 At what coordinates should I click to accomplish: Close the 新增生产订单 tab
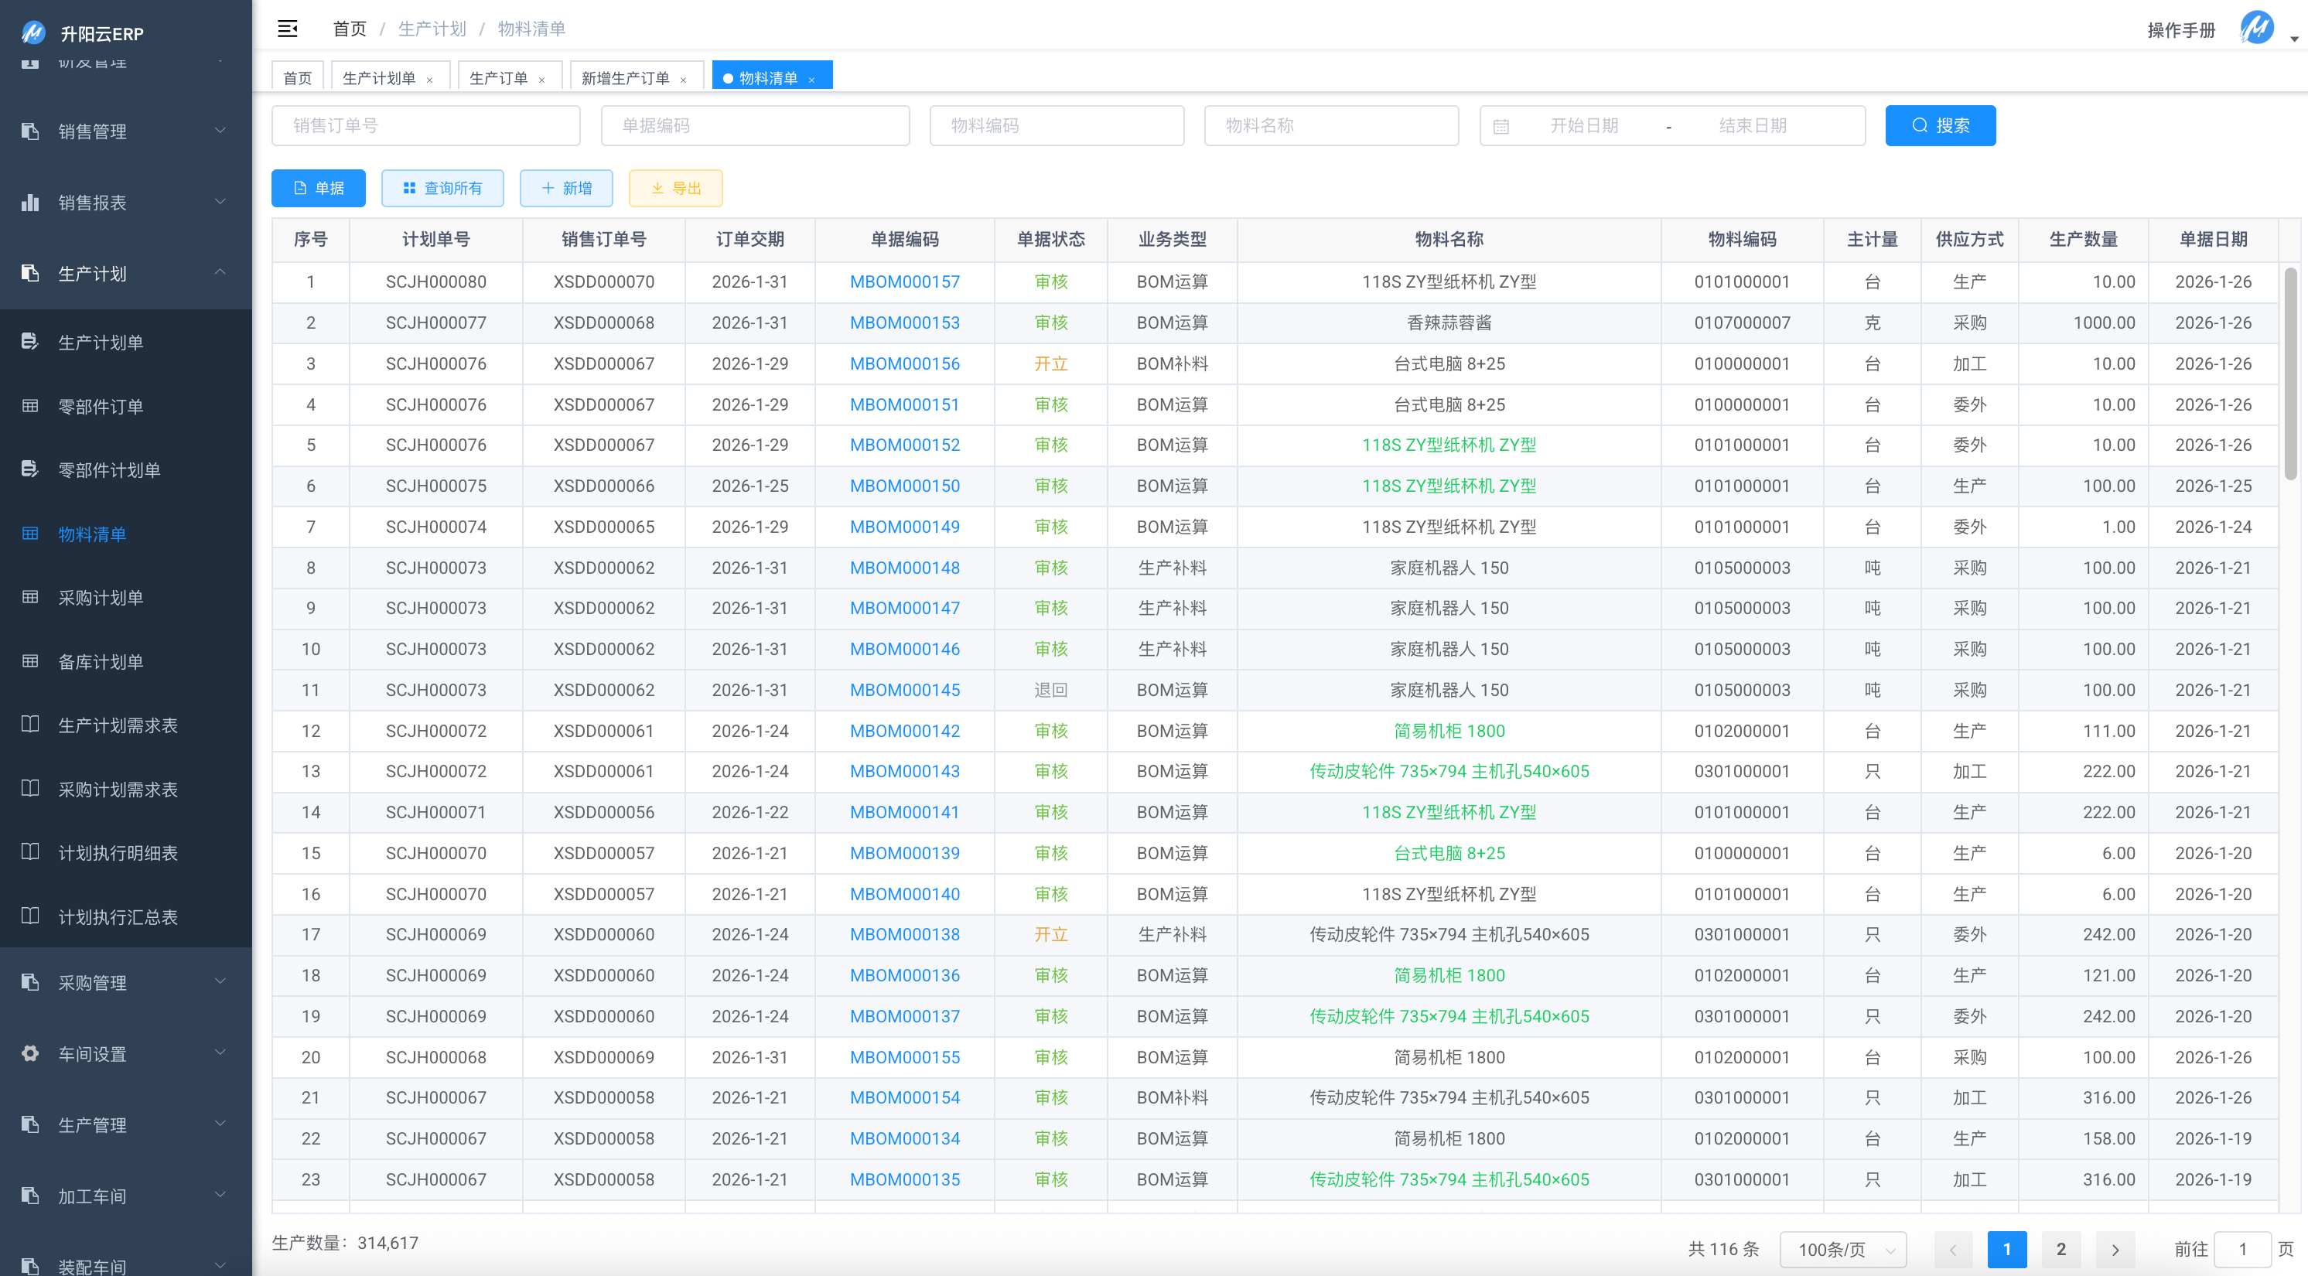point(684,80)
